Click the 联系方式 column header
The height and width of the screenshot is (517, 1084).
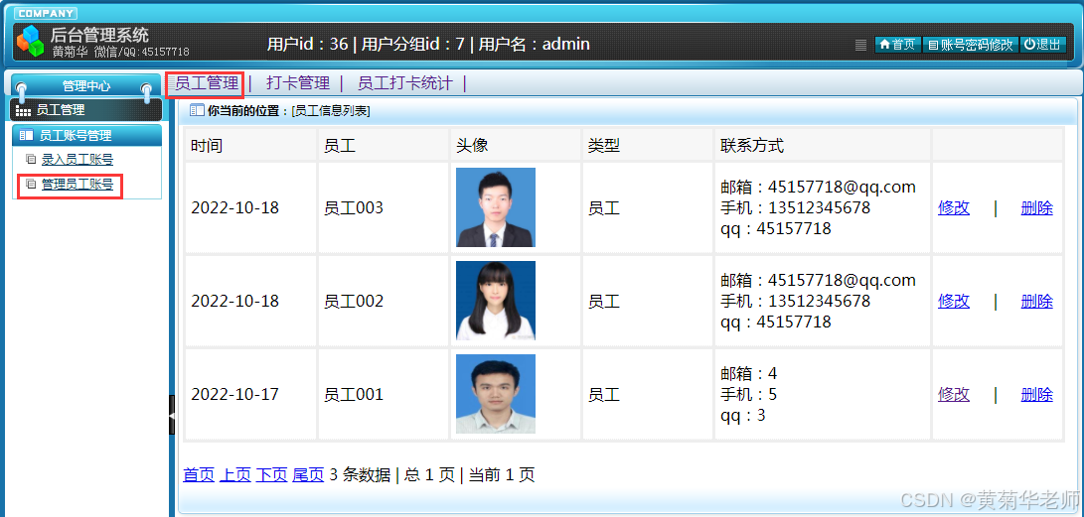[822, 146]
